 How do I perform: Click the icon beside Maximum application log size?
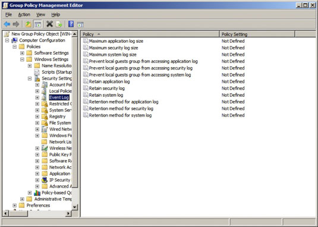[86, 41]
